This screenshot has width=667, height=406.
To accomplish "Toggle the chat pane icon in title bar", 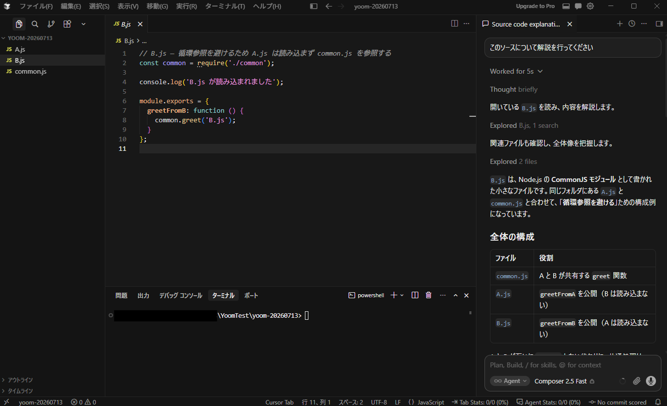I will 578,7.
